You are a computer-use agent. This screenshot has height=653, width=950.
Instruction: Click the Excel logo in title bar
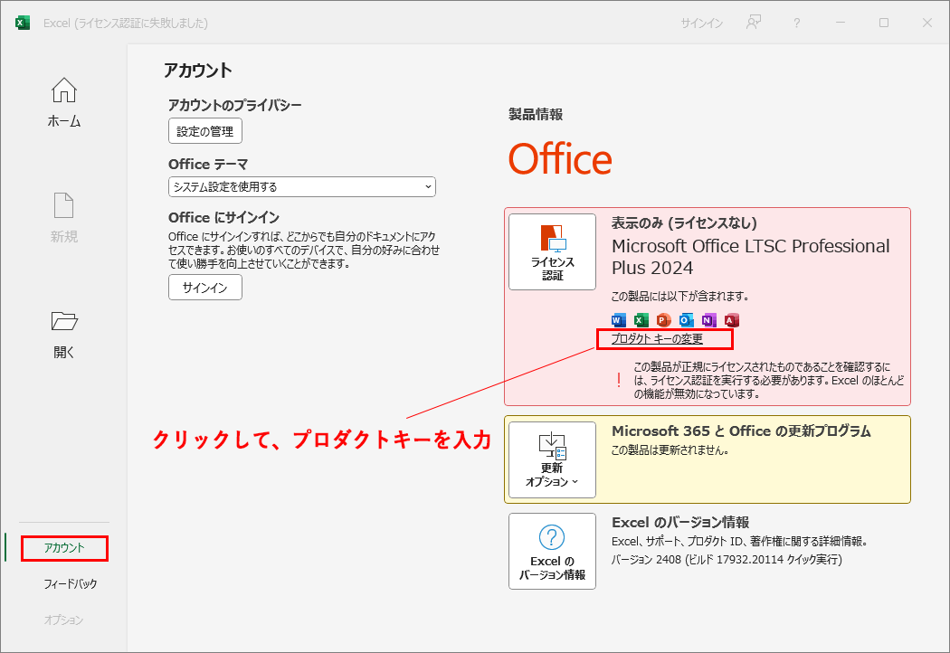click(23, 23)
